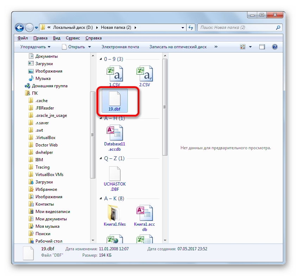297x276 pixels.
Task: Click Новая папка (2) breadcrumb
Action: pyautogui.click(x=116, y=28)
